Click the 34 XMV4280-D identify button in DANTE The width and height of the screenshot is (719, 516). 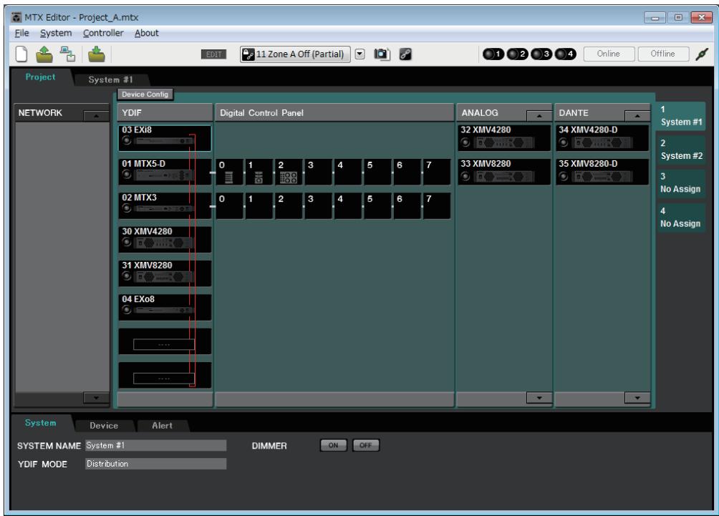pyautogui.click(x=564, y=142)
